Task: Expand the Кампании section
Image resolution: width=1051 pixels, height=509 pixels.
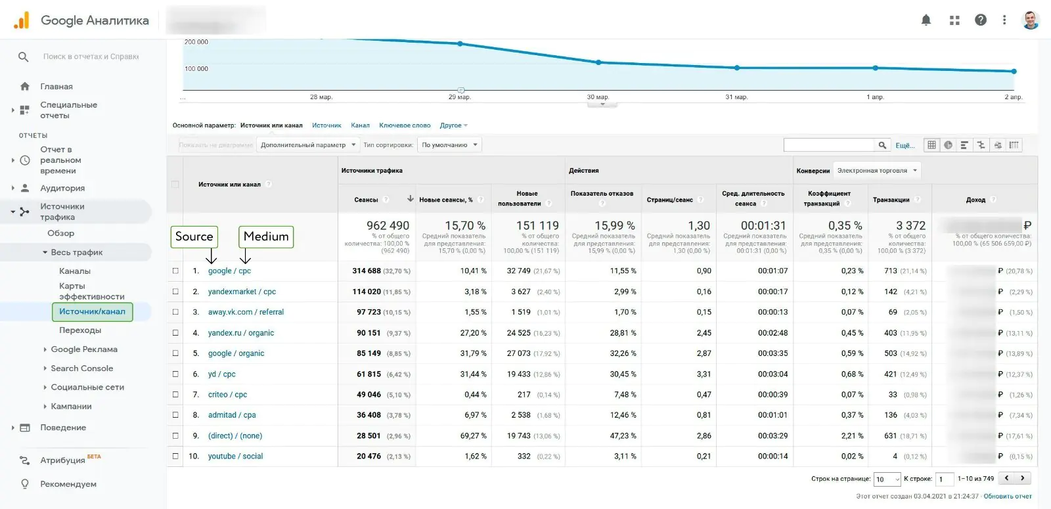Action: 45,407
